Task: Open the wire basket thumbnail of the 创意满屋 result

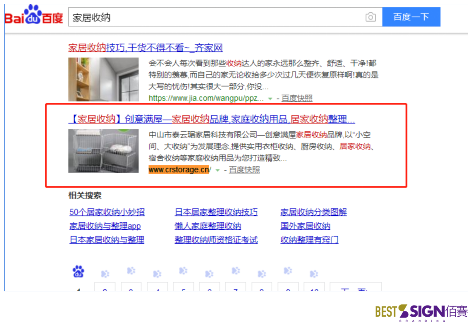Action: [x=103, y=151]
